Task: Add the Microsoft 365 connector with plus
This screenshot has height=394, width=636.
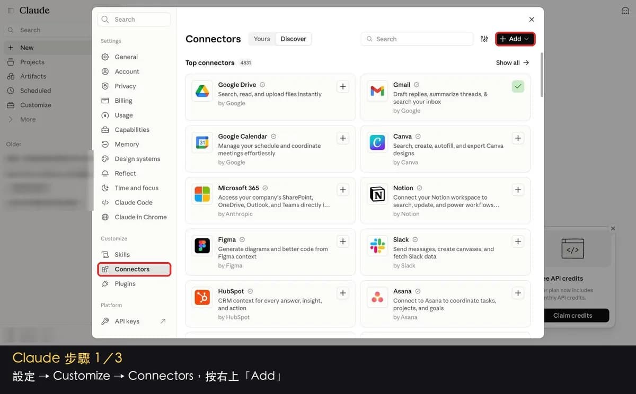Action: [343, 190]
